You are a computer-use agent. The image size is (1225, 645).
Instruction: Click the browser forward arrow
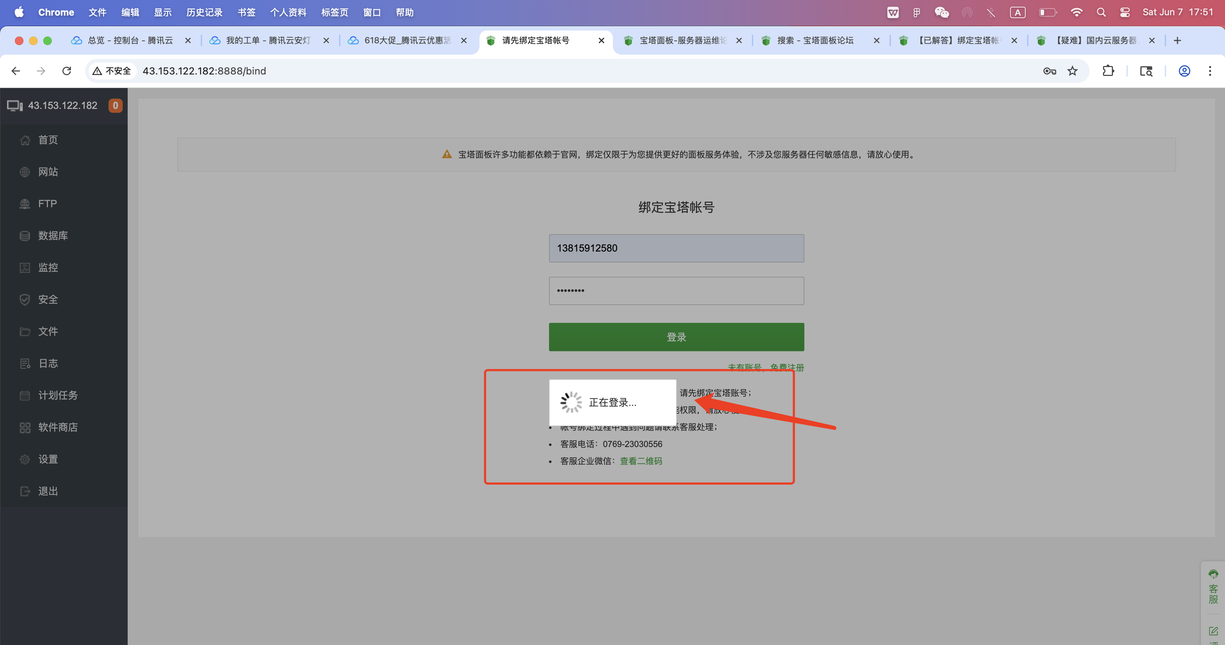pyautogui.click(x=41, y=71)
